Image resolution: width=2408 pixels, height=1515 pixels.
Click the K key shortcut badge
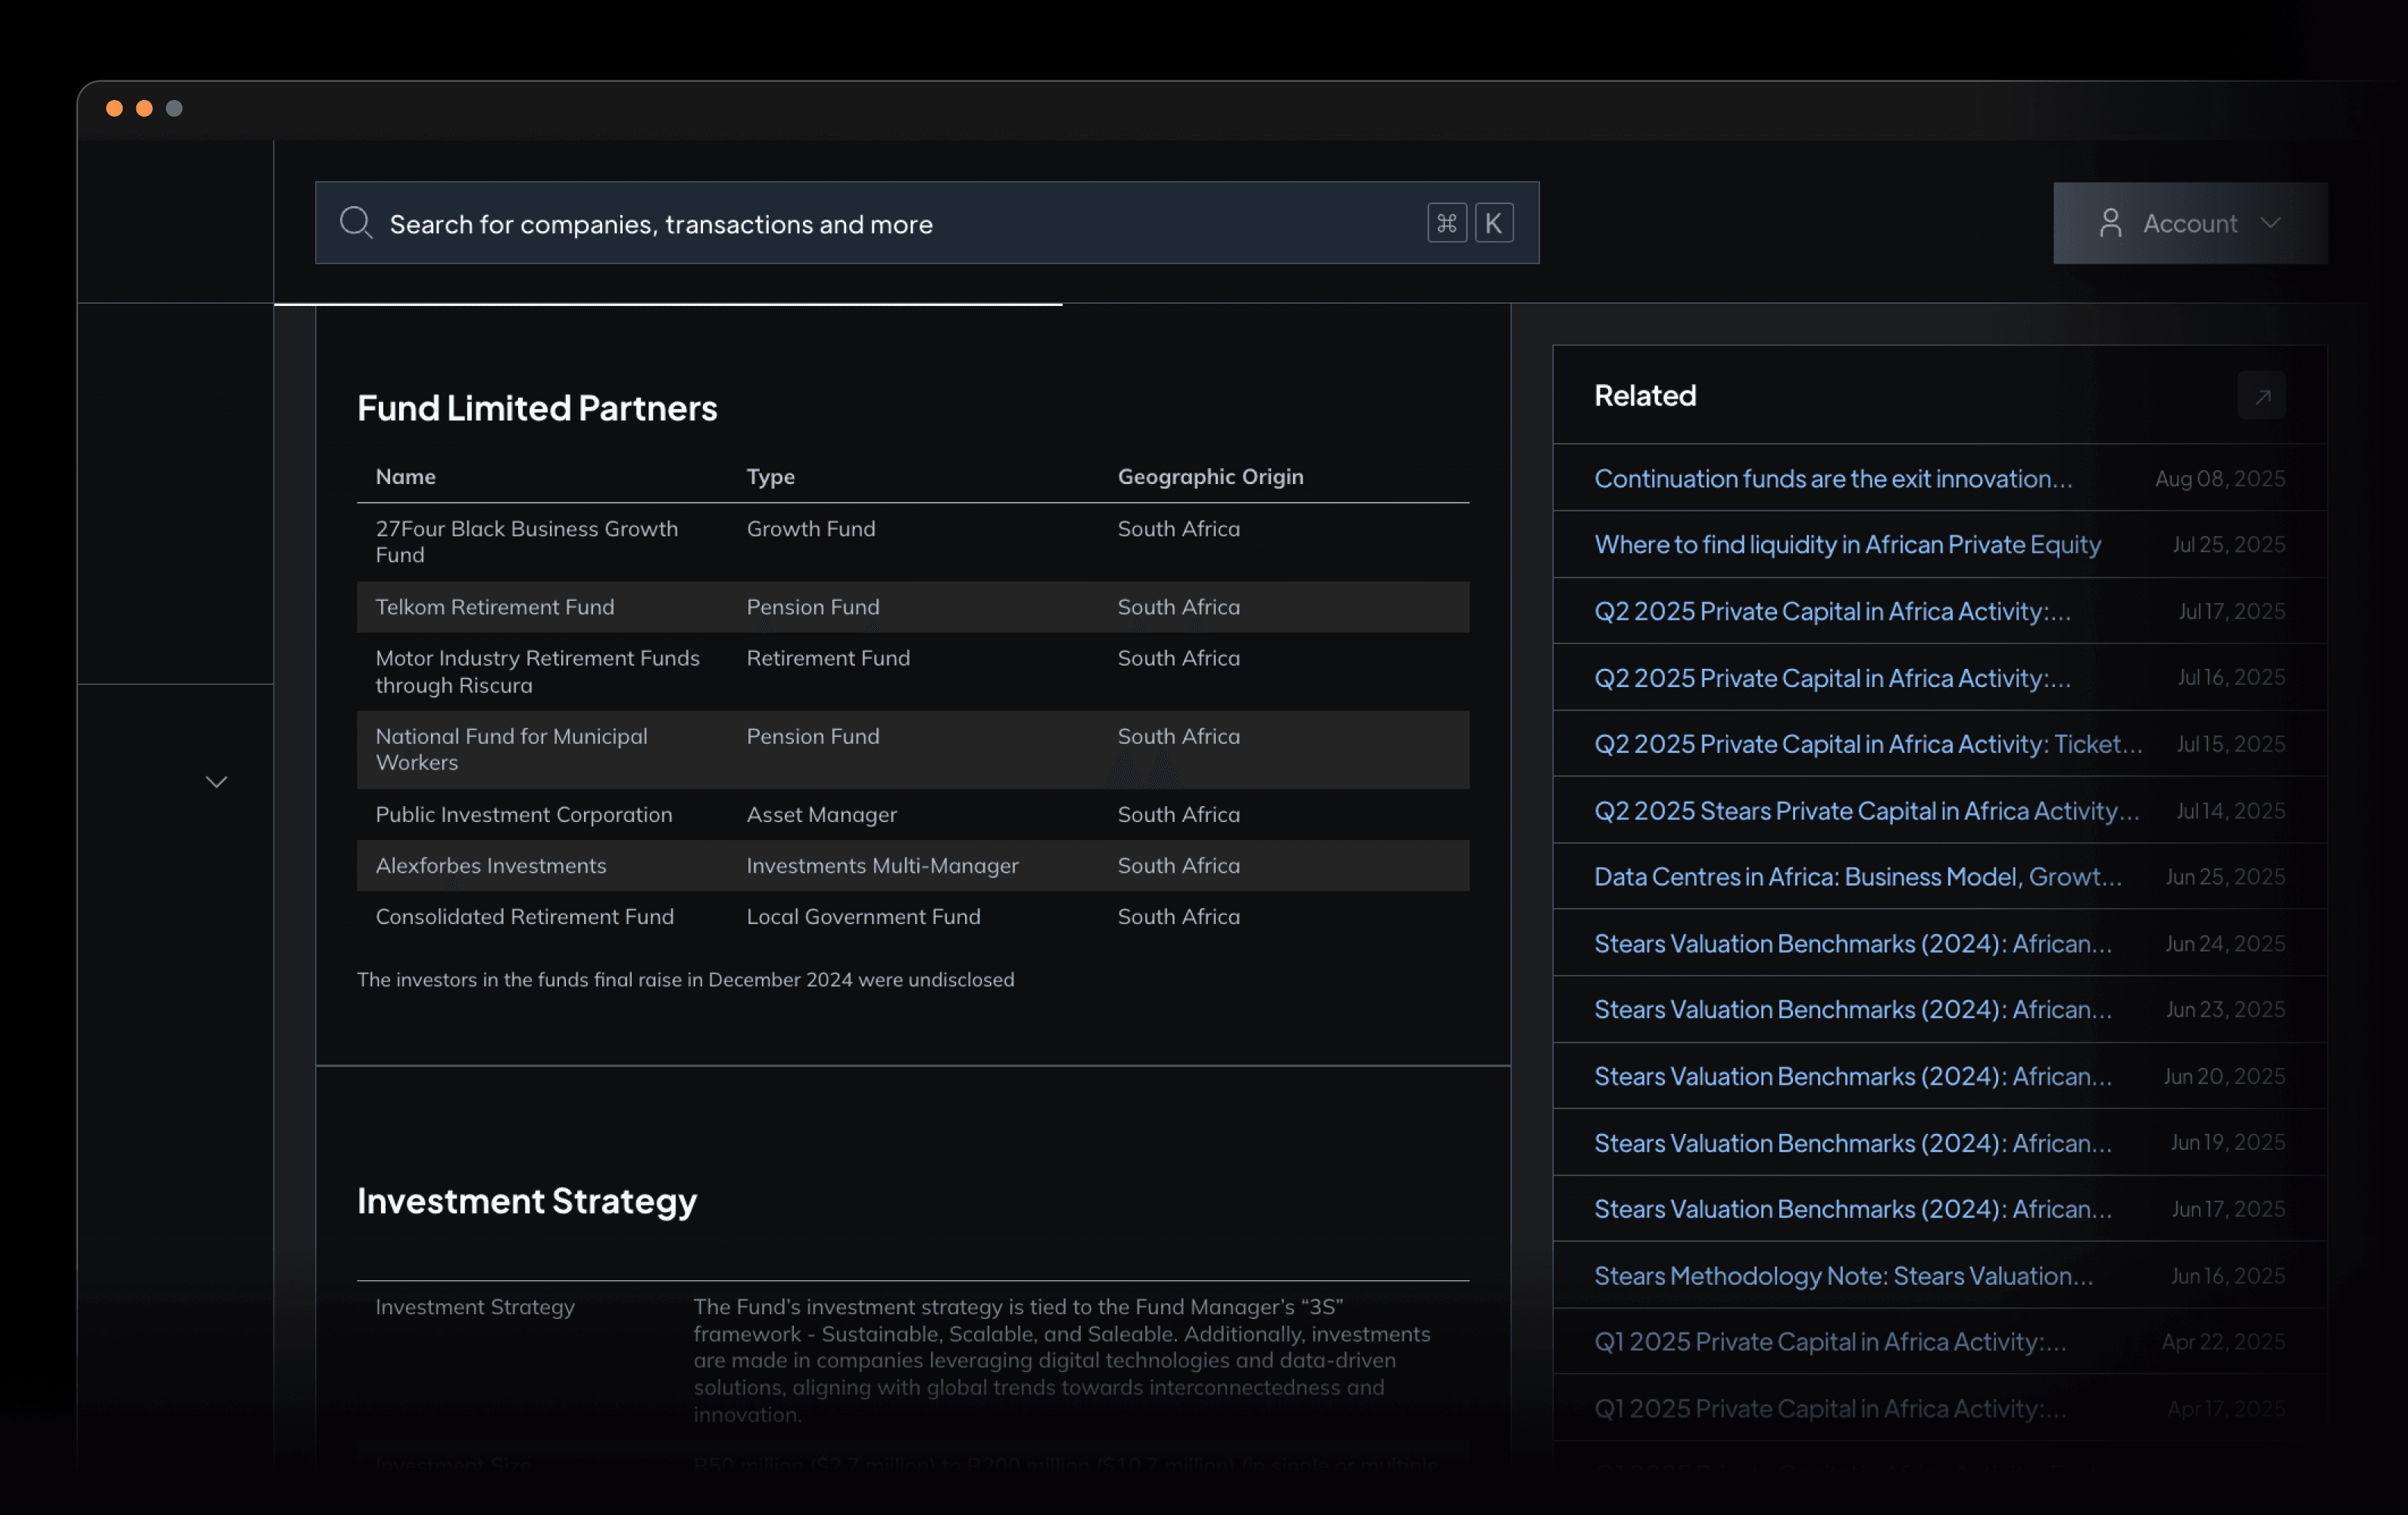pos(1494,223)
